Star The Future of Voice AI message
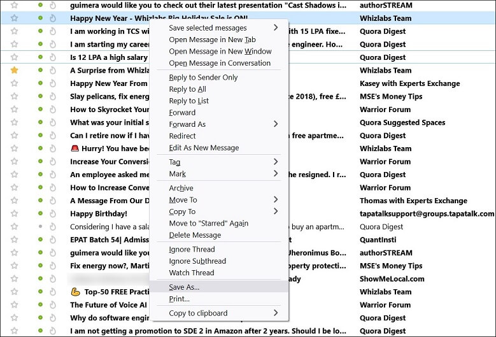496x337 pixels. click(14, 305)
